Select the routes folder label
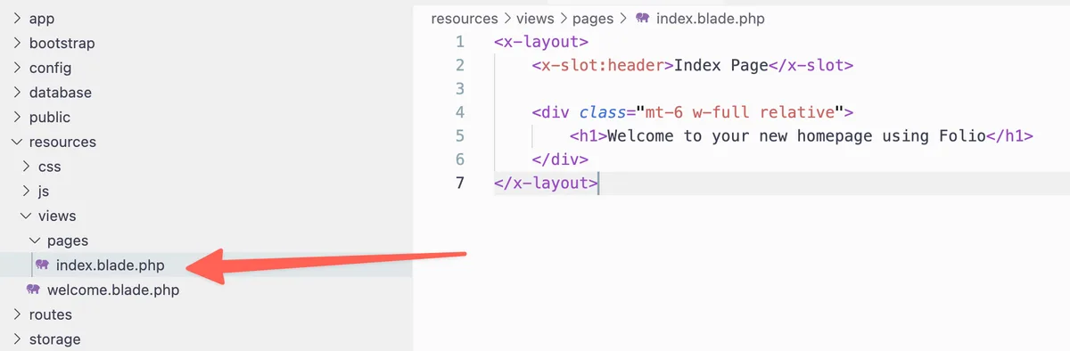The height and width of the screenshot is (351, 1070). click(x=51, y=314)
